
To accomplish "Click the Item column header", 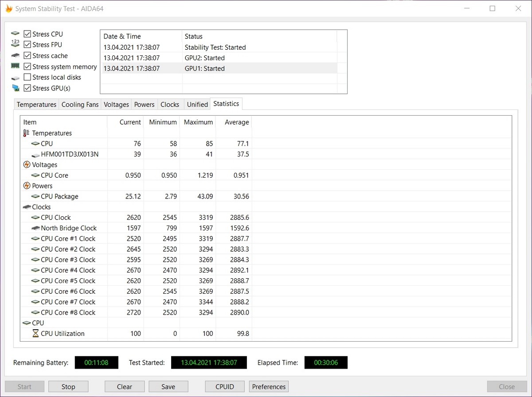I will (x=64, y=122).
